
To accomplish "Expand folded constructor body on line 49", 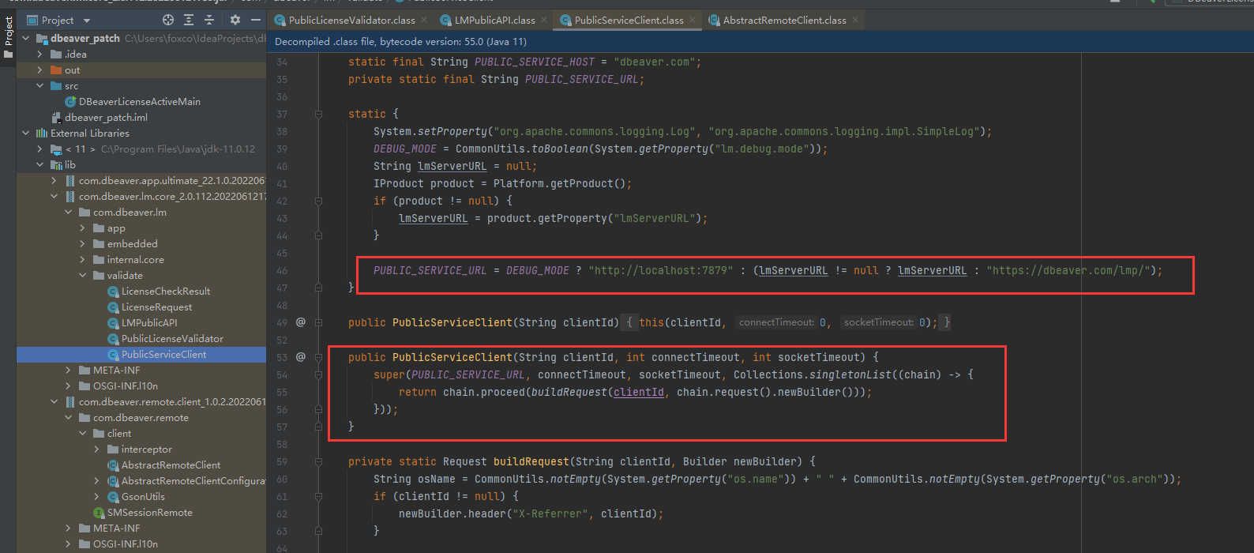I will tap(318, 322).
